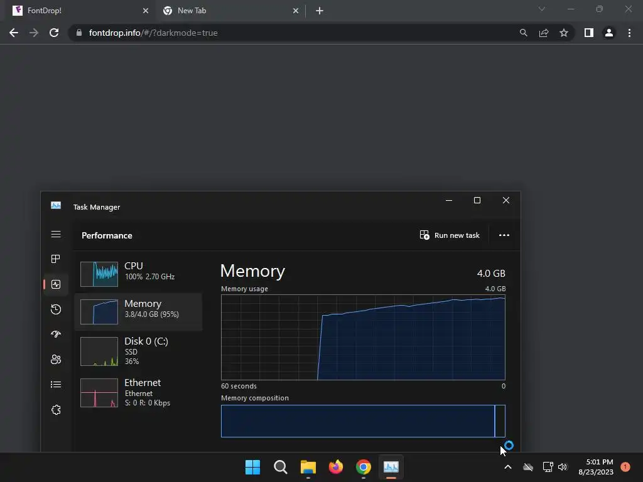Select Disk 0 (C:) performance item
Screen dimensions: 643x482
(x=139, y=351)
